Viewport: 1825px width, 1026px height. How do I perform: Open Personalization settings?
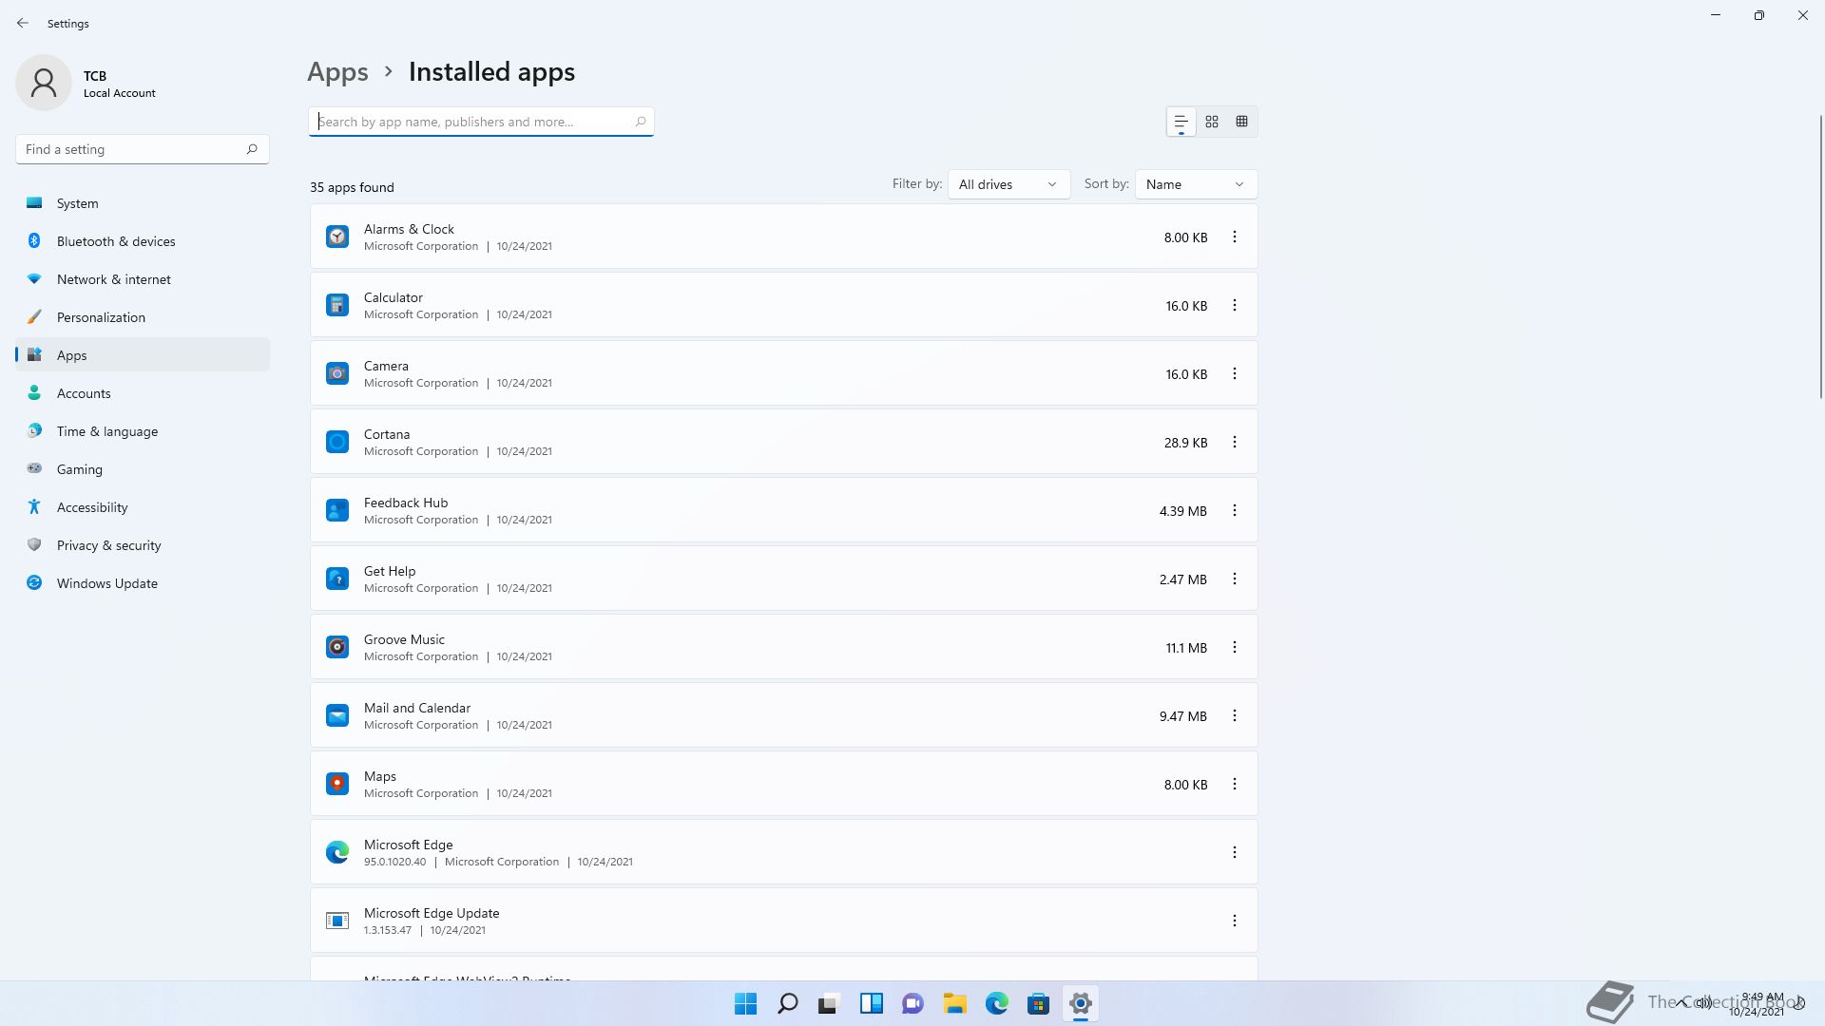coord(143,317)
